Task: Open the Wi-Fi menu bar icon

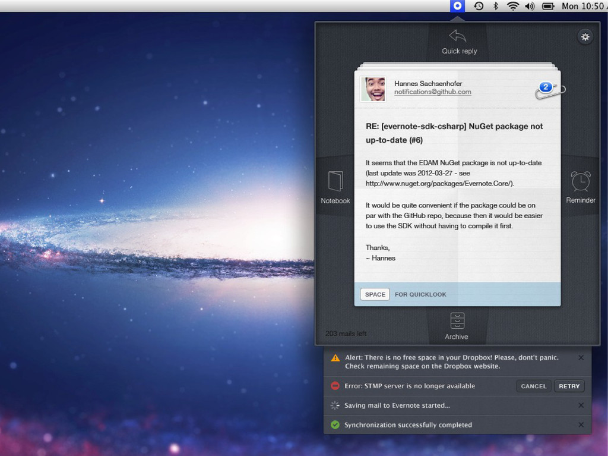Action: click(x=512, y=6)
